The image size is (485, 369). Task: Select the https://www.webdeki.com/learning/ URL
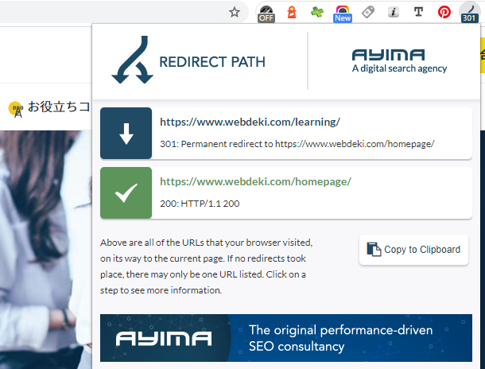tap(250, 122)
